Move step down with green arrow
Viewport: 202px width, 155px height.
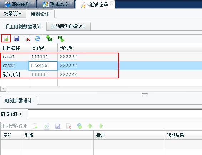pos(101,126)
